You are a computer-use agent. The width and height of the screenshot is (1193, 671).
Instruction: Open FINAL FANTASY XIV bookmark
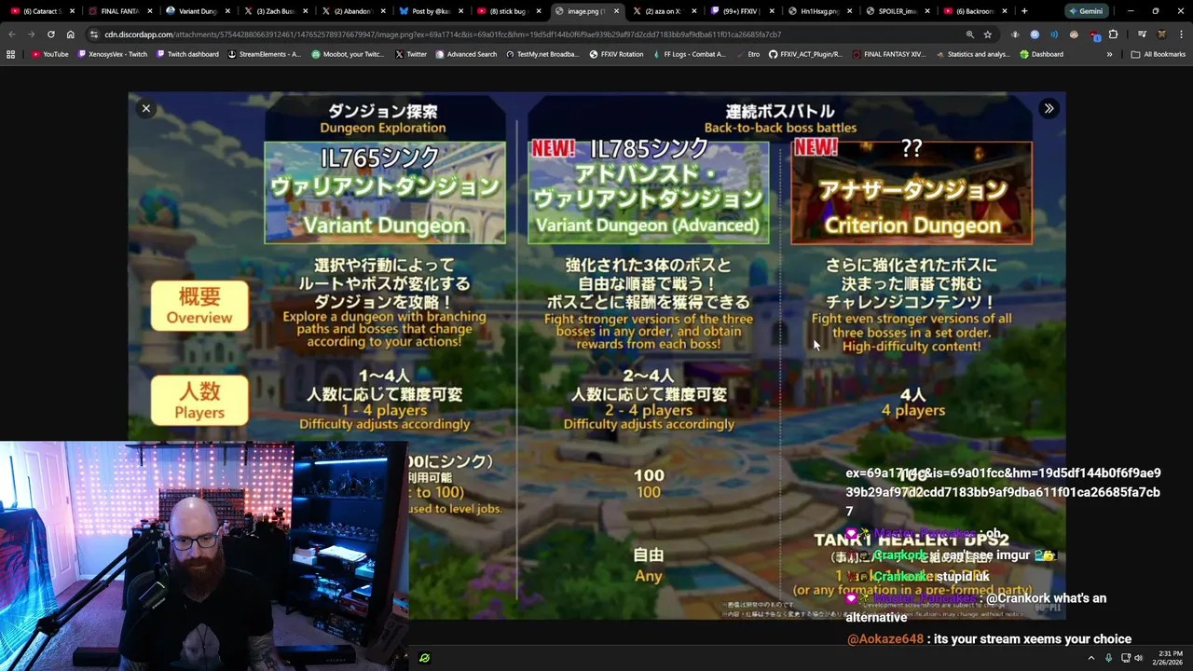pyautogui.click(x=888, y=54)
